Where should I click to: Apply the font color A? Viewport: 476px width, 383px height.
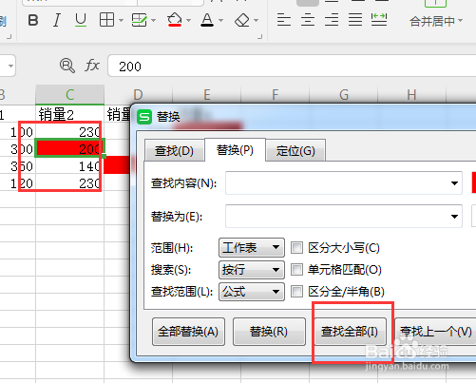(207, 20)
